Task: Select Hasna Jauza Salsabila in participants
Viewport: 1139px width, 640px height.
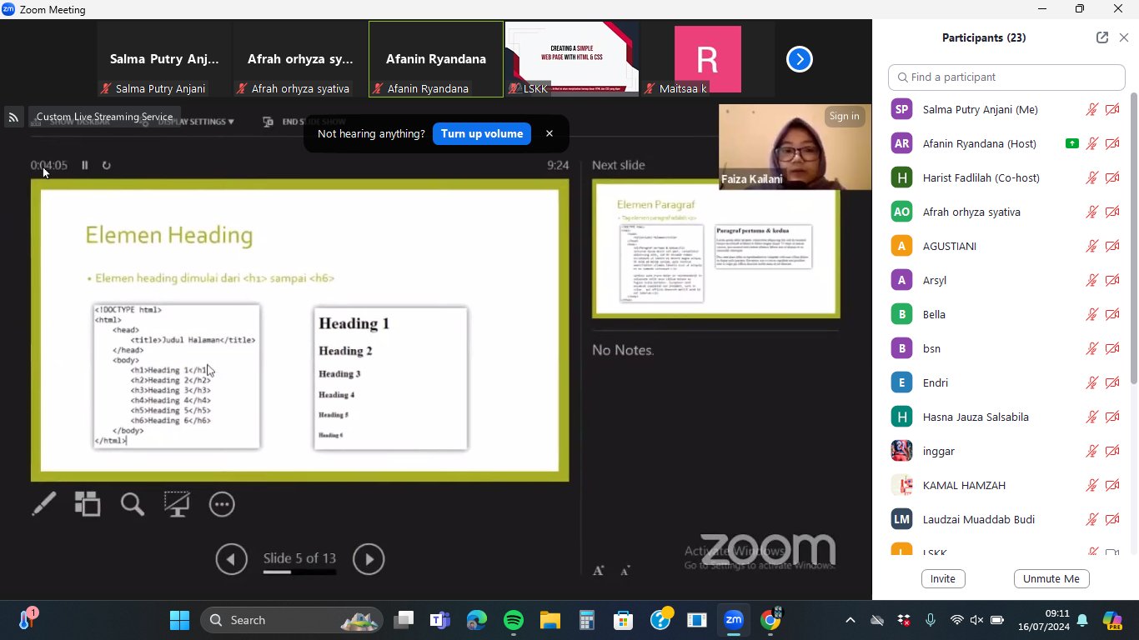Action: tap(1004, 417)
